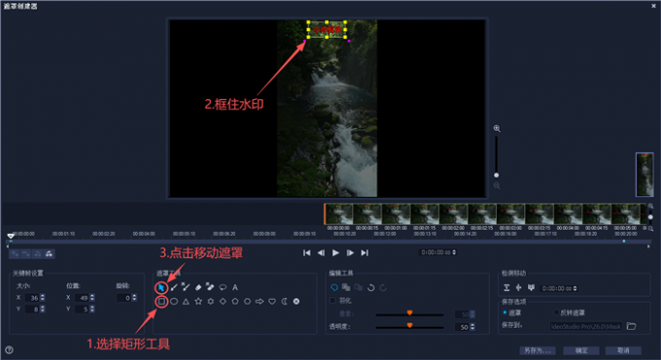Select the 遮罩 radio option
This screenshot has height=360, width=661.
[x=504, y=312]
